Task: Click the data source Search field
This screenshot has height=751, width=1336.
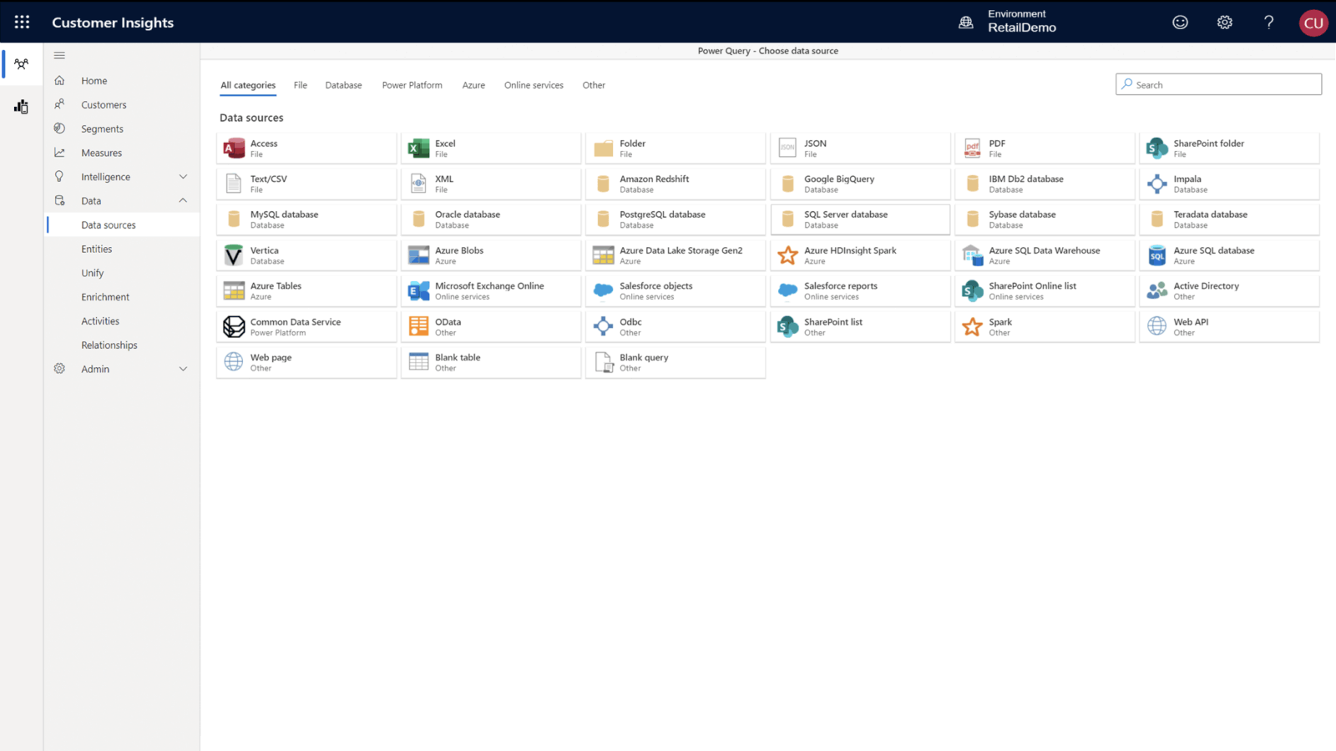Action: (x=1218, y=84)
